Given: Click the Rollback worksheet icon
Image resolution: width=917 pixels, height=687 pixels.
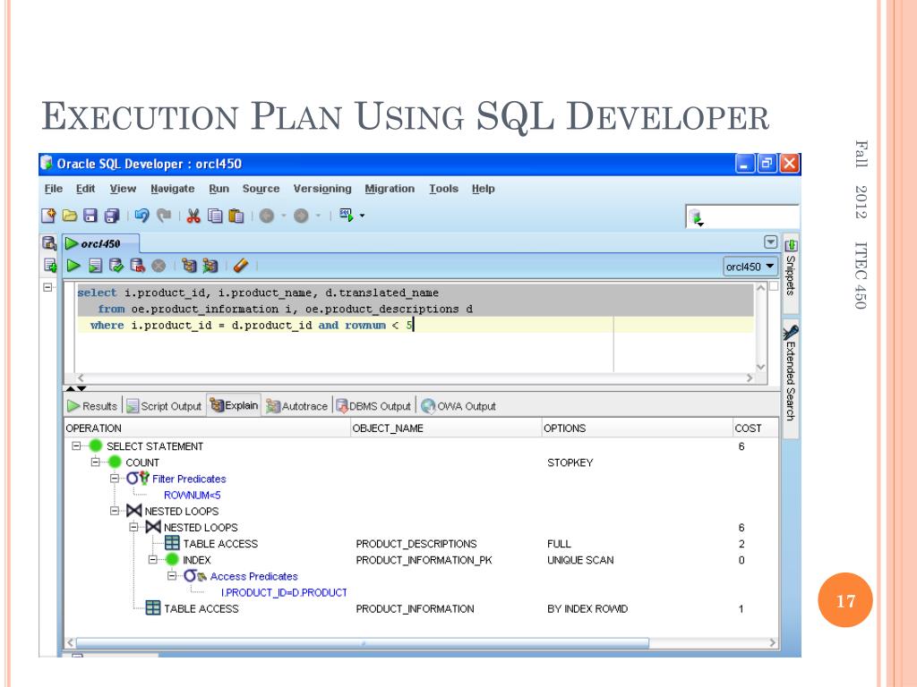Looking at the screenshot, I should (137, 266).
